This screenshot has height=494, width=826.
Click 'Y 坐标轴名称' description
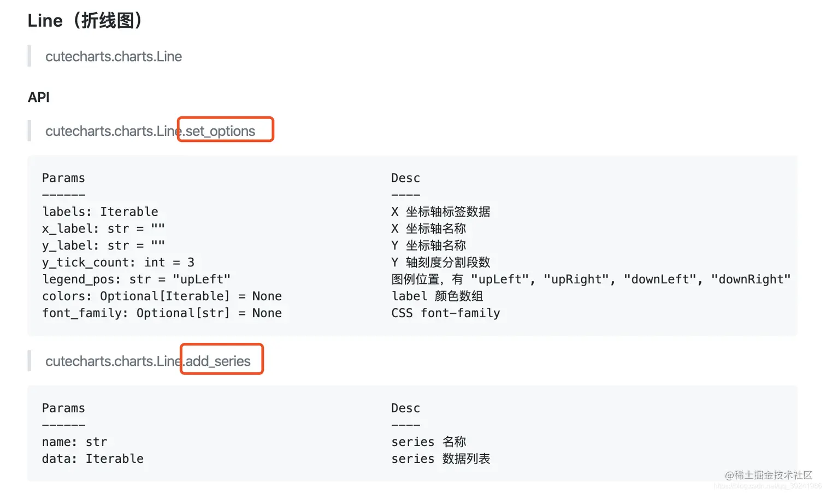point(428,246)
